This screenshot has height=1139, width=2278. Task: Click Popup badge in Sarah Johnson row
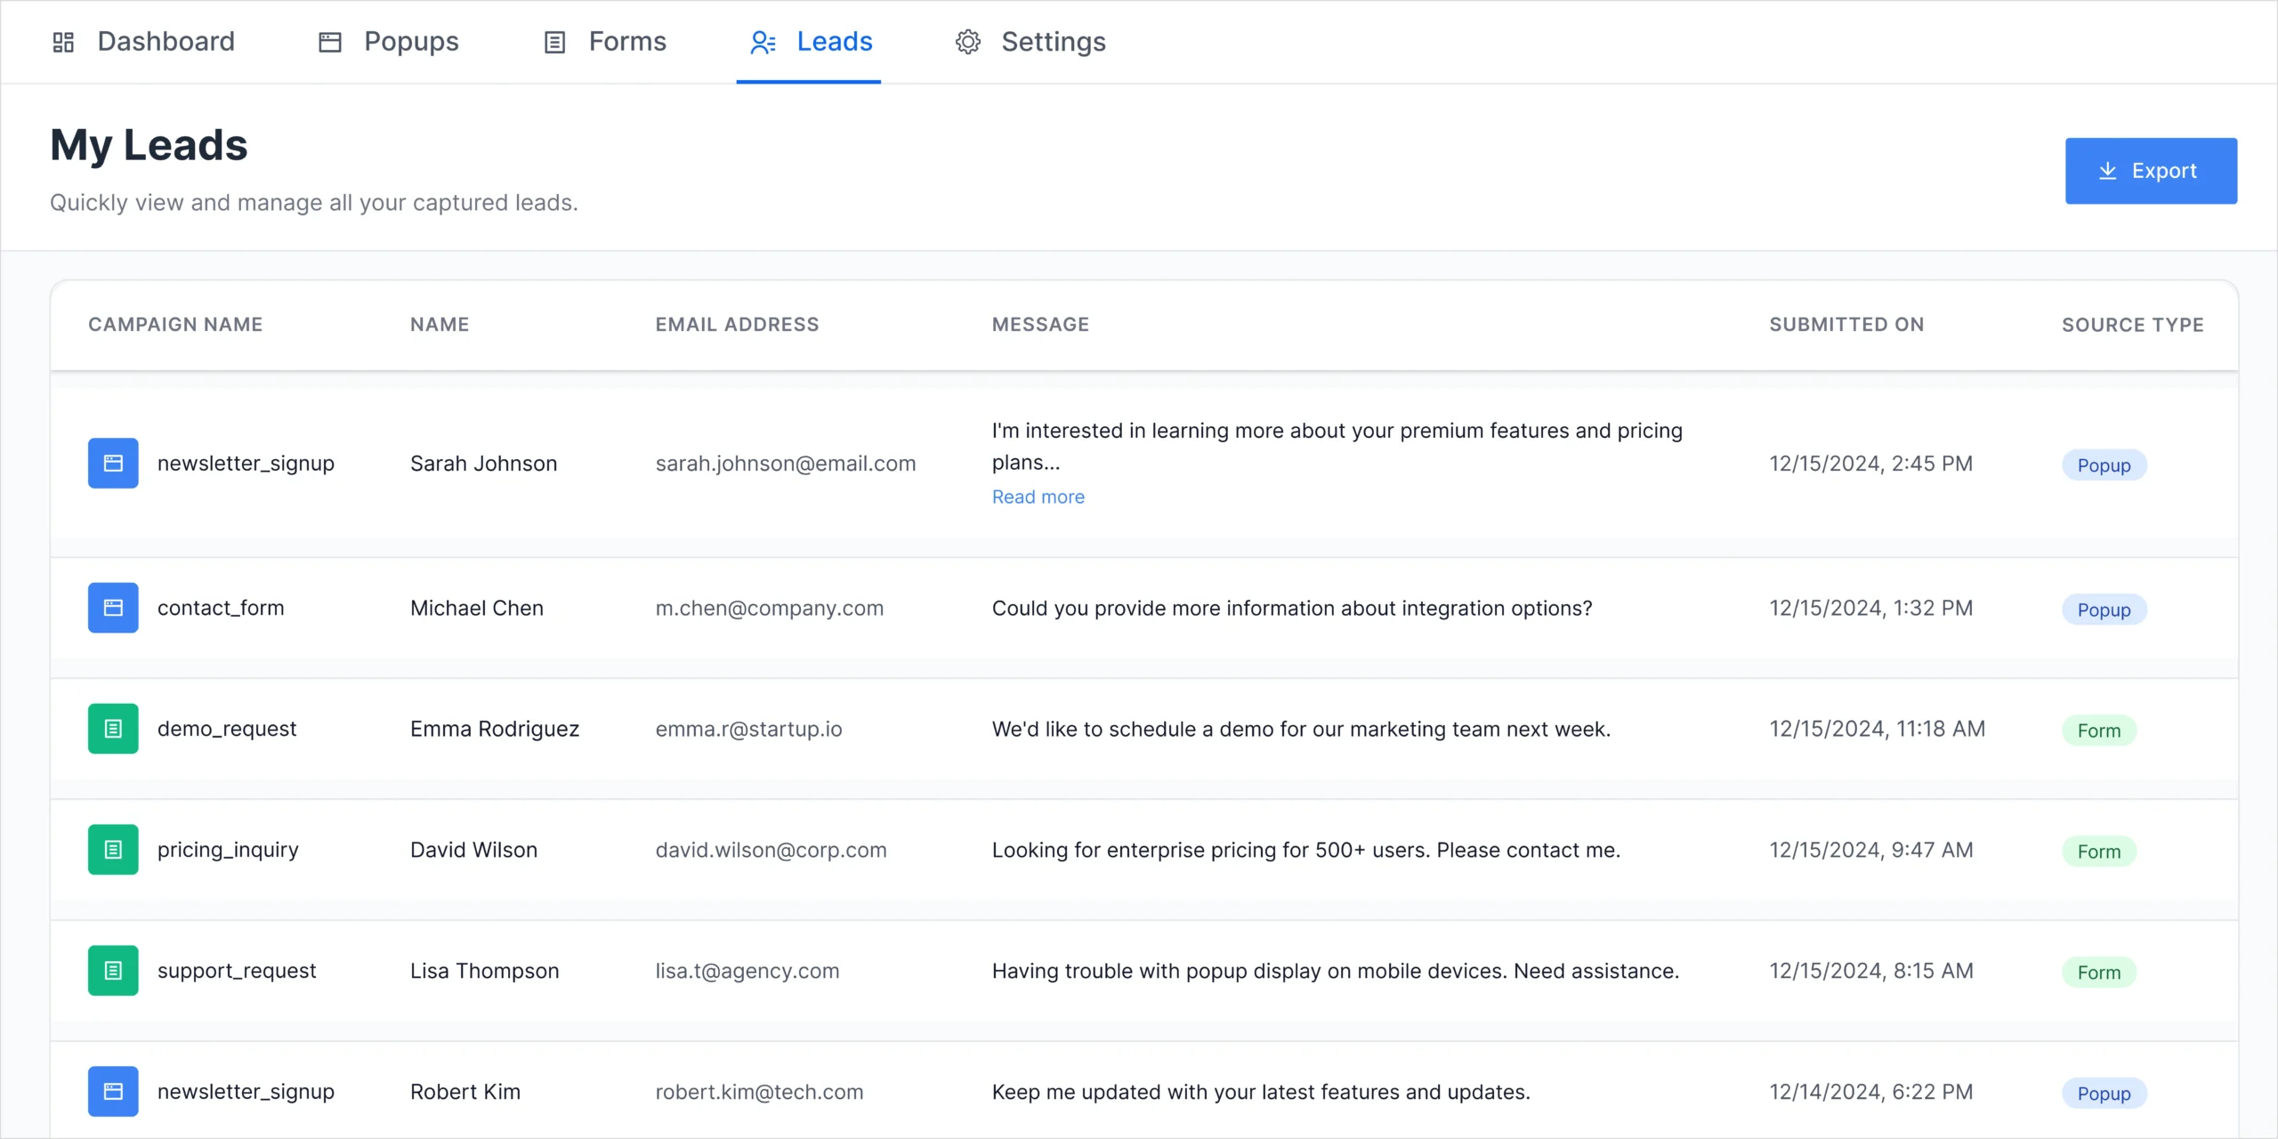[x=2104, y=465]
